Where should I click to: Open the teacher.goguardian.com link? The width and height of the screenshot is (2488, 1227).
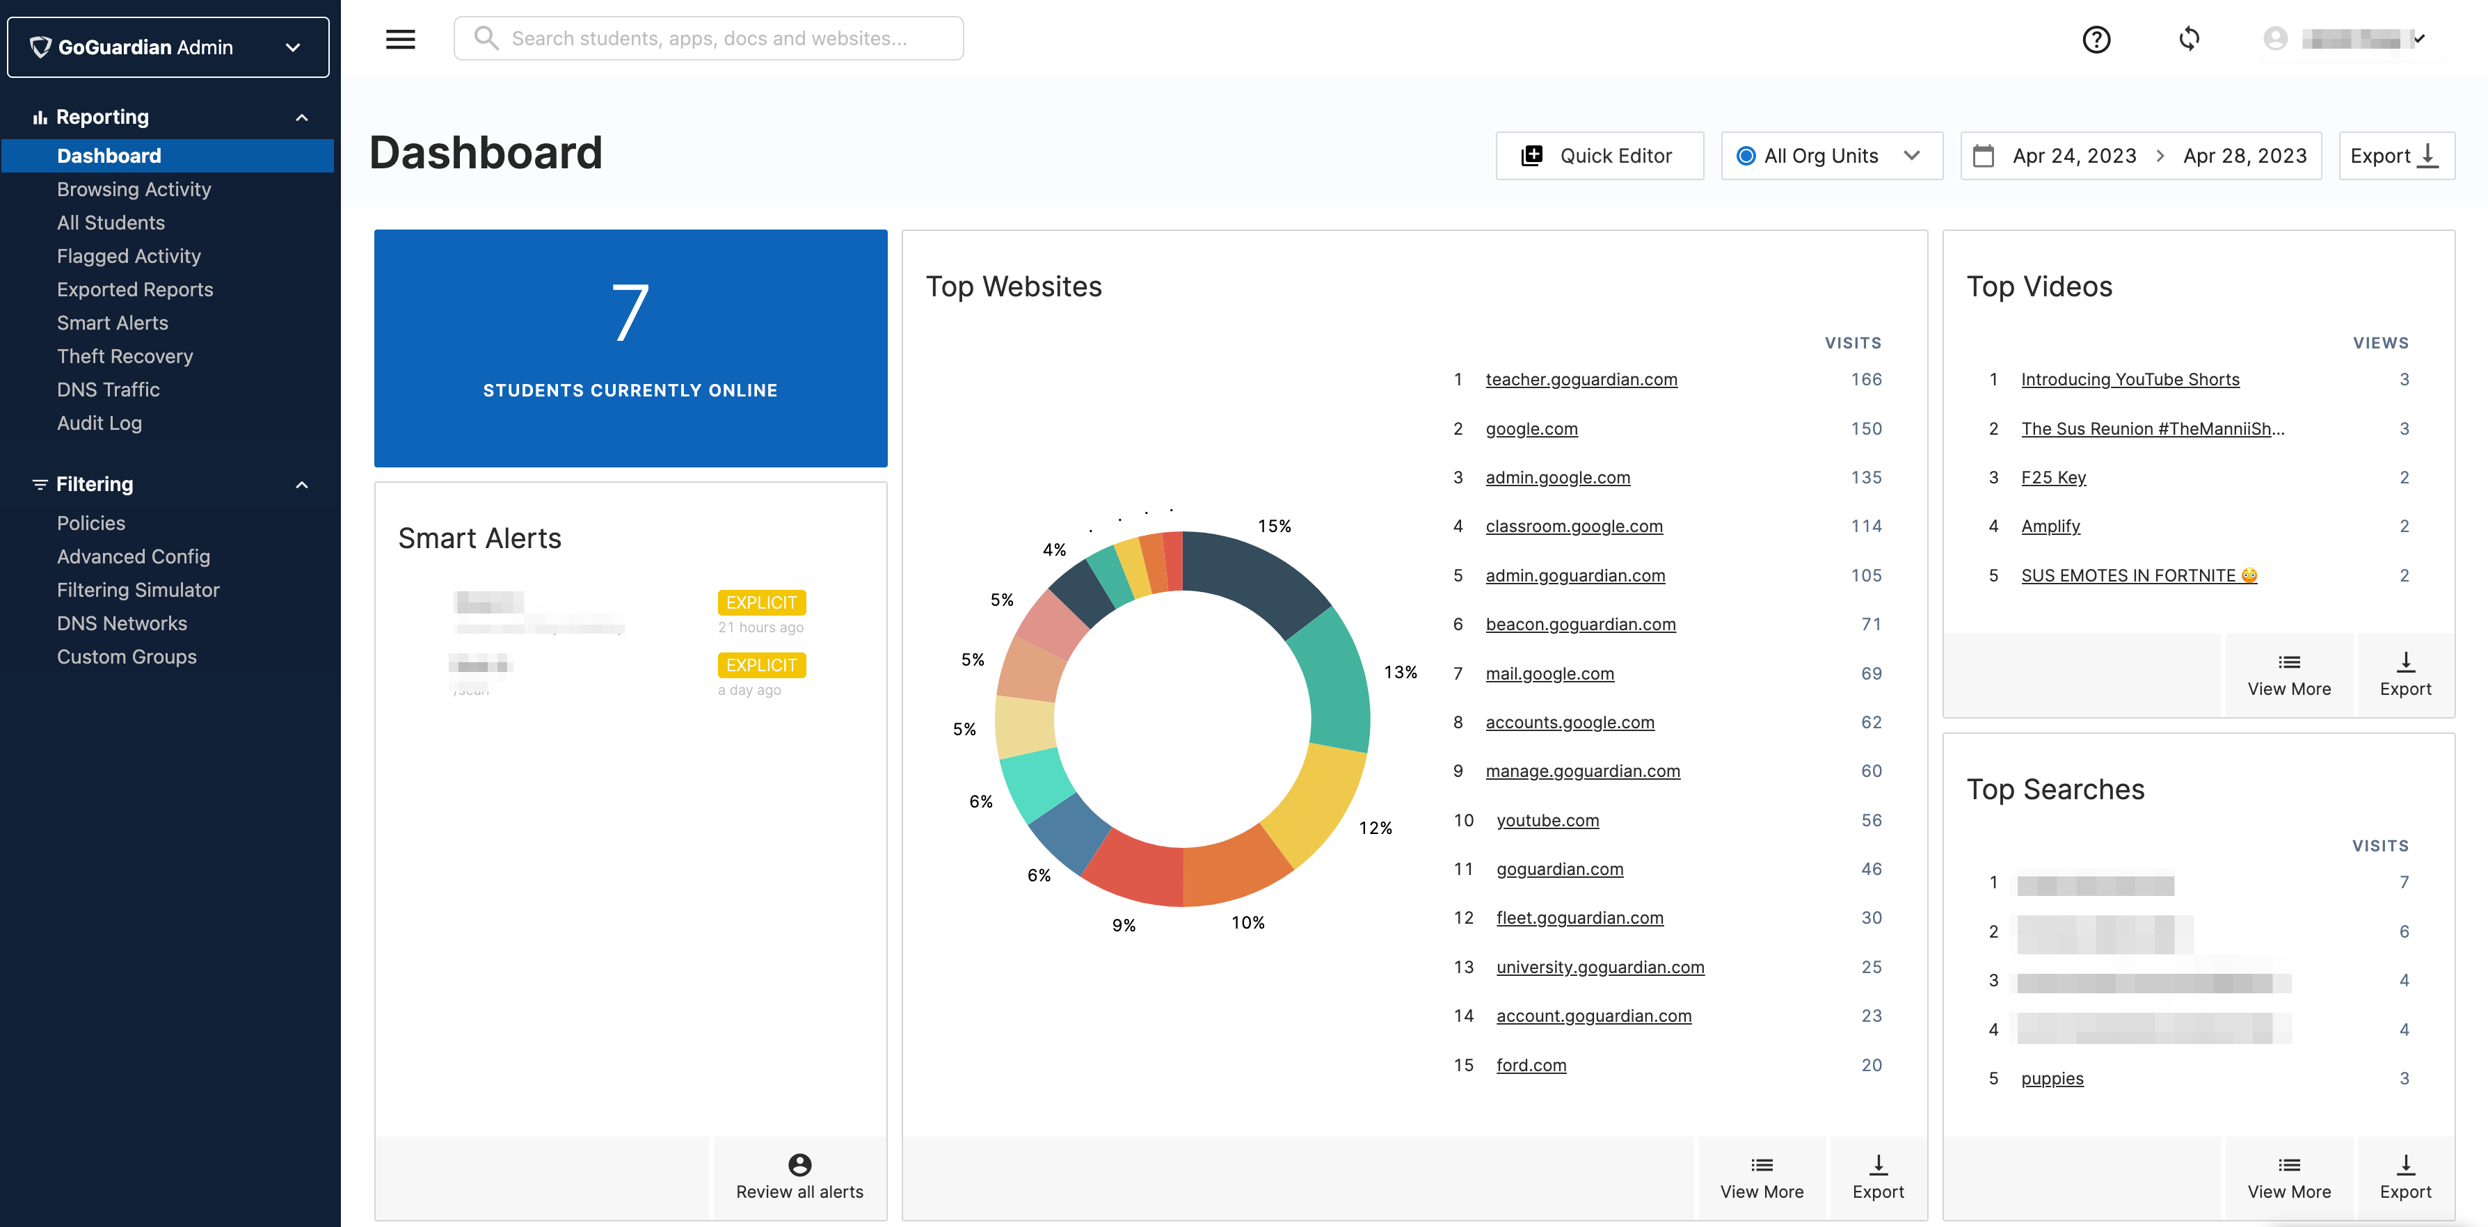pos(1581,379)
